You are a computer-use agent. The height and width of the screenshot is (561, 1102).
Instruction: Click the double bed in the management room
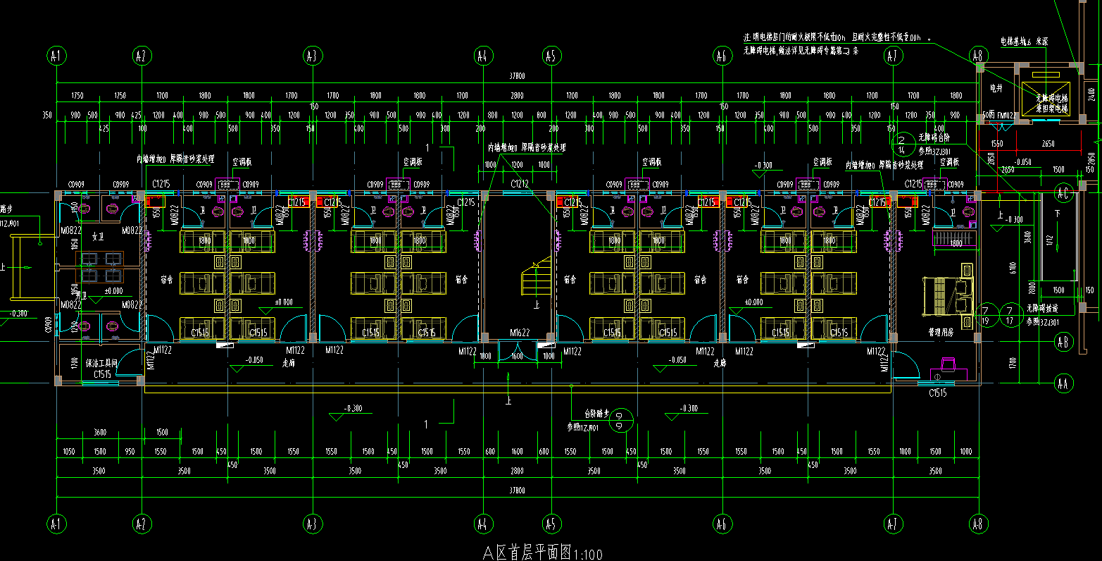click(948, 295)
